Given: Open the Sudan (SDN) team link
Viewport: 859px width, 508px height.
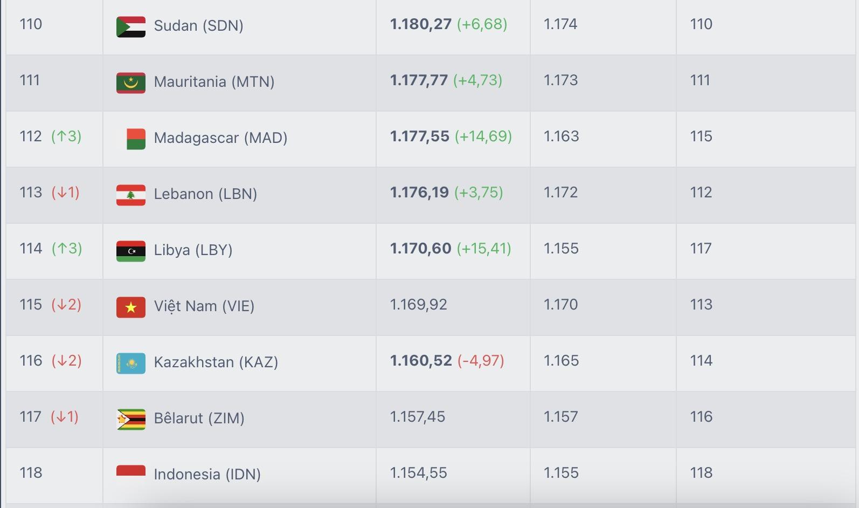Looking at the screenshot, I should point(198,26).
